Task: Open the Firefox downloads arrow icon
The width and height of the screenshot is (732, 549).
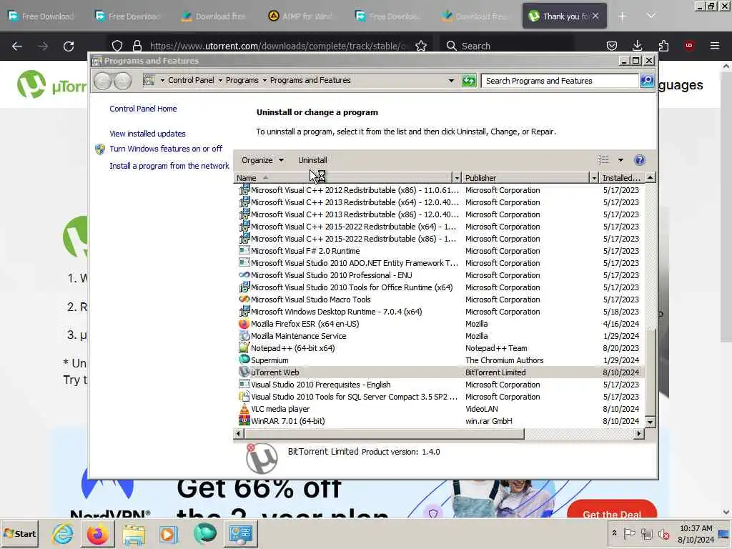Action: 637,46
